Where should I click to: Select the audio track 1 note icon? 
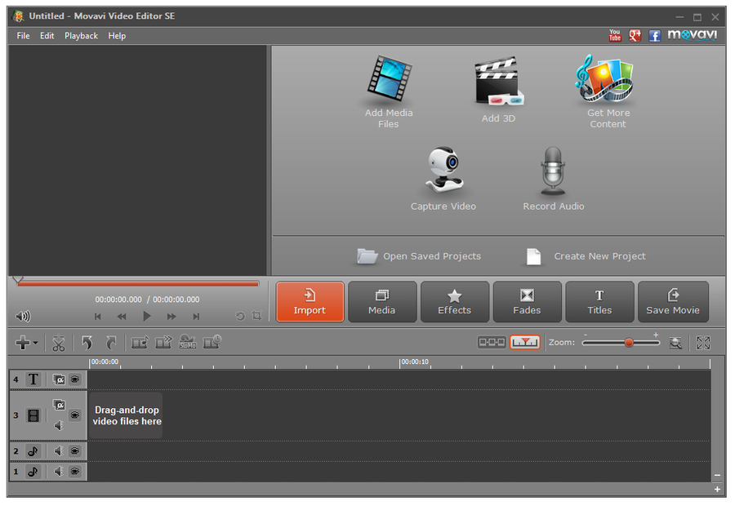coord(33,472)
